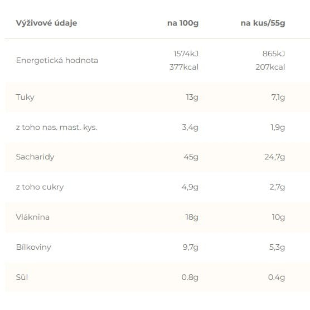The height and width of the screenshot is (310, 310).
Task: Click the 1574kJ energy value
Action: tap(186, 54)
